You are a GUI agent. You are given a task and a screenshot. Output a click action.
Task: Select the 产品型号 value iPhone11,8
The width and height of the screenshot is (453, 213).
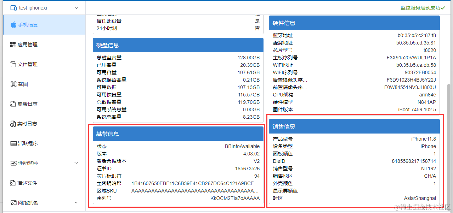(x=424, y=139)
